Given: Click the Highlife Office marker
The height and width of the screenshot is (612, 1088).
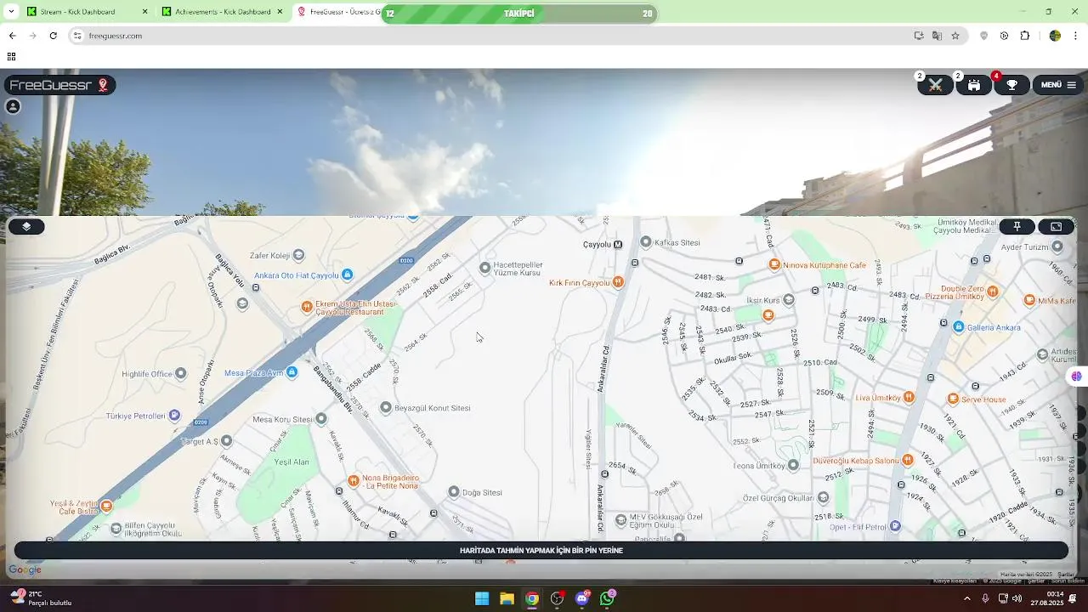Looking at the screenshot, I should coord(180,374).
